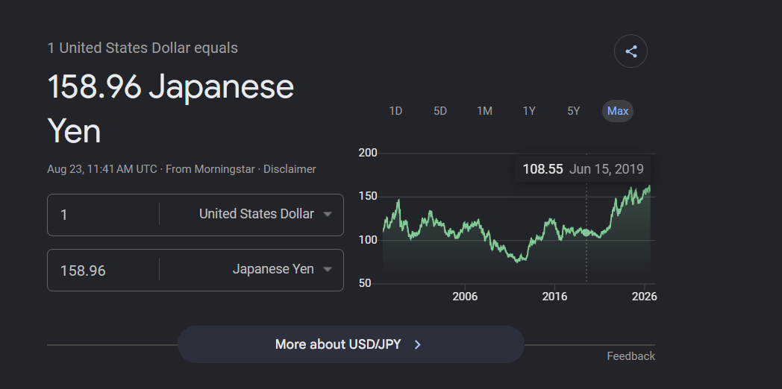
Task: Click the yen amount field showing 158.96
Action: 103,270
